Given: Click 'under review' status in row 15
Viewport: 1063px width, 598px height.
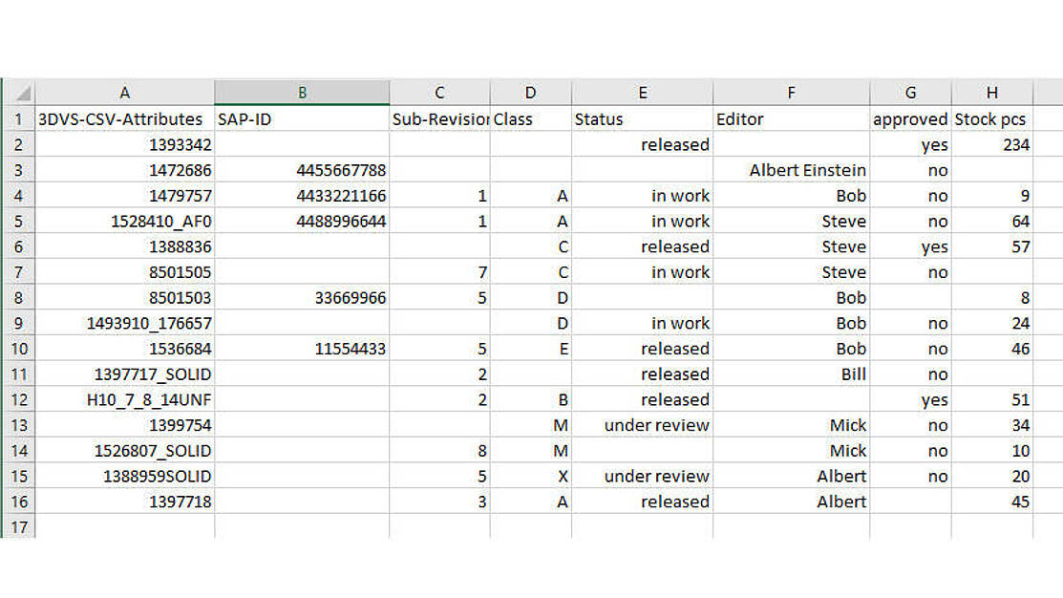Looking at the screenshot, I should tap(642, 476).
